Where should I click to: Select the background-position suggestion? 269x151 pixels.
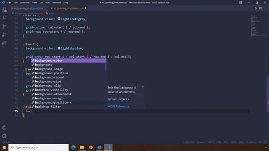coord(69,73)
